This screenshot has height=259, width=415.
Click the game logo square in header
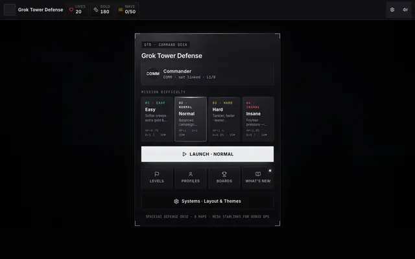10,10
